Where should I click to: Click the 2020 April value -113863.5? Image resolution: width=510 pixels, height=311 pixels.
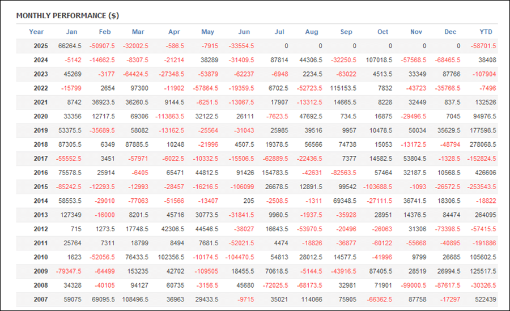pos(170,117)
